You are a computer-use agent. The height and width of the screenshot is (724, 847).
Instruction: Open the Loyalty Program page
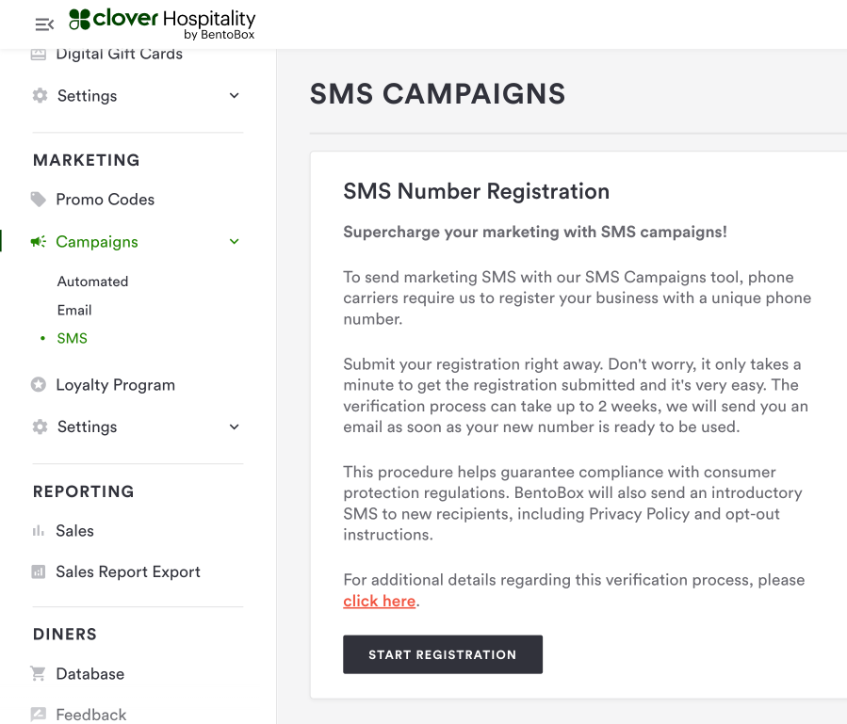115,385
